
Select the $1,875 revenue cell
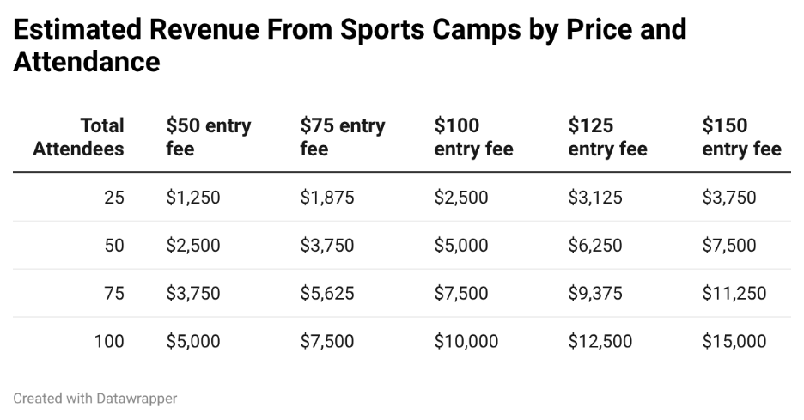point(327,198)
